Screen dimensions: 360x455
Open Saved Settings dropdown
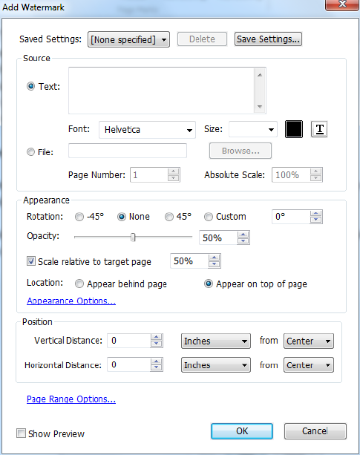tap(128, 39)
